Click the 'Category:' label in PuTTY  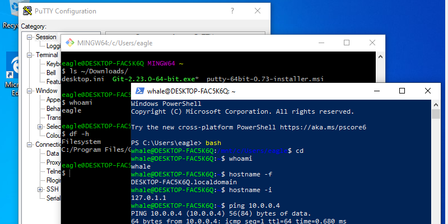point(34,26)
